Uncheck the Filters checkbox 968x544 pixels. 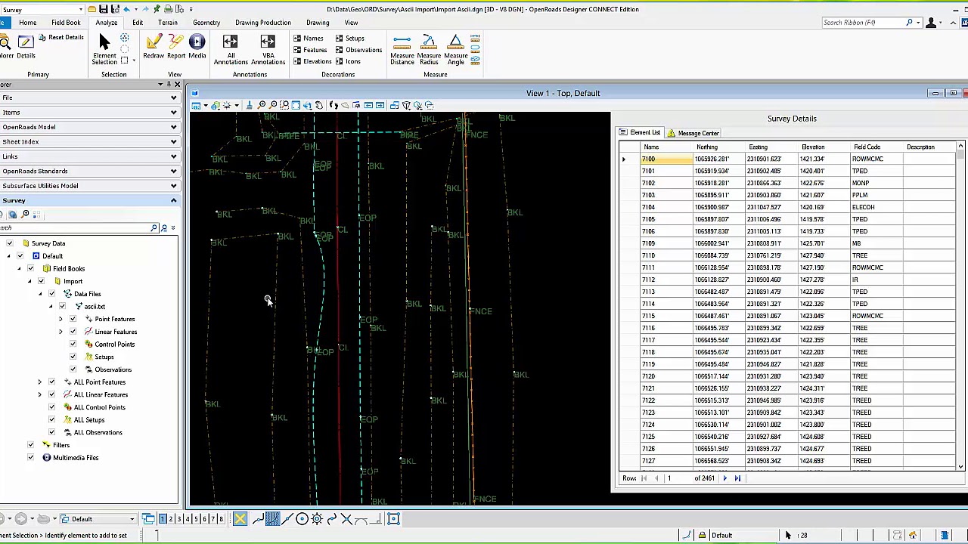point(30,445)
